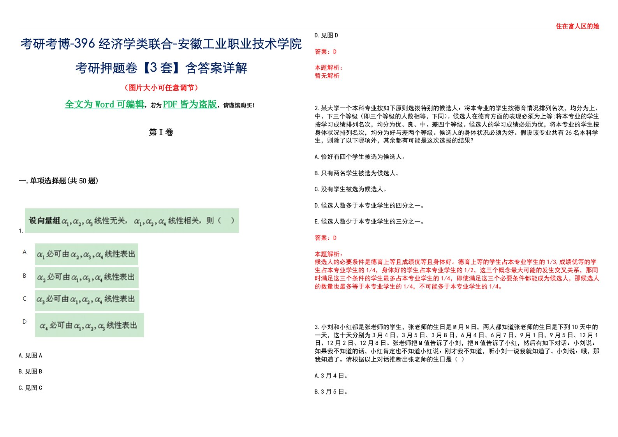
Task: Open the PDF皆为盗版 link
Action: 190,104
